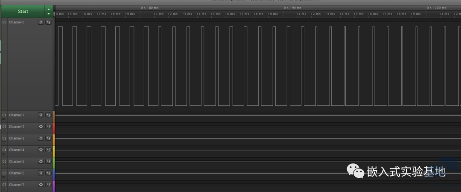Click the 0 s : 100 ms timeline marker
The width and height of the screenshot is (461, 192).
[x=437, y=8]
